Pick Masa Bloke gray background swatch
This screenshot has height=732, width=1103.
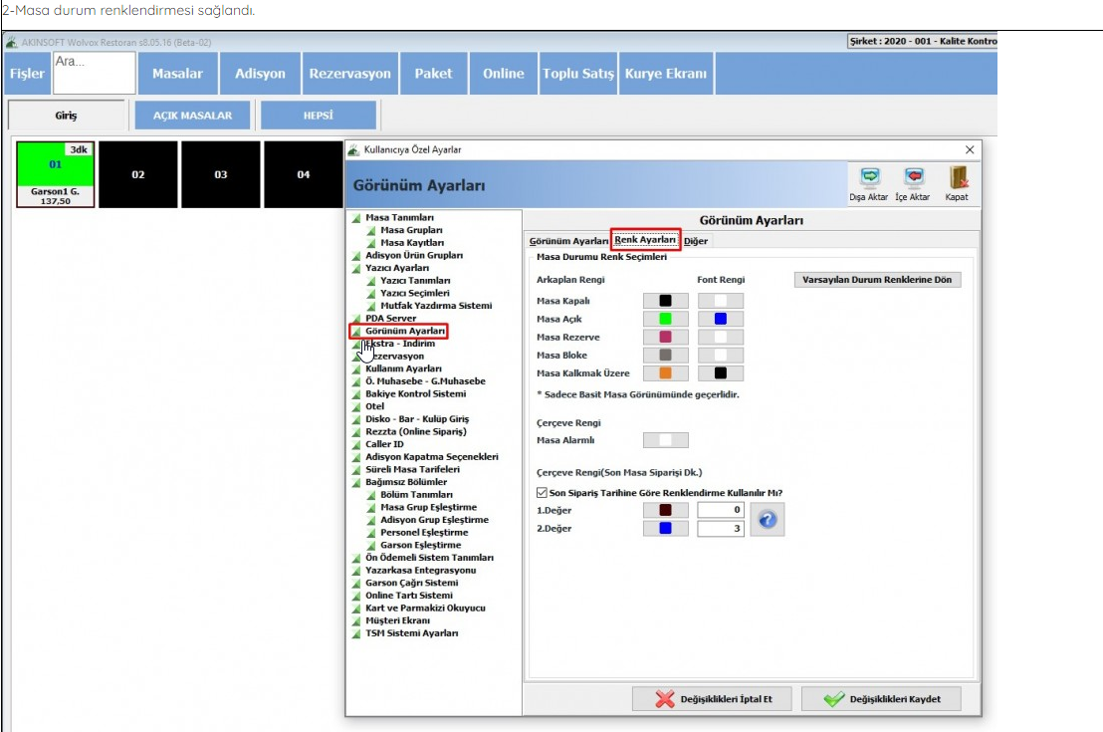[665, 356]
